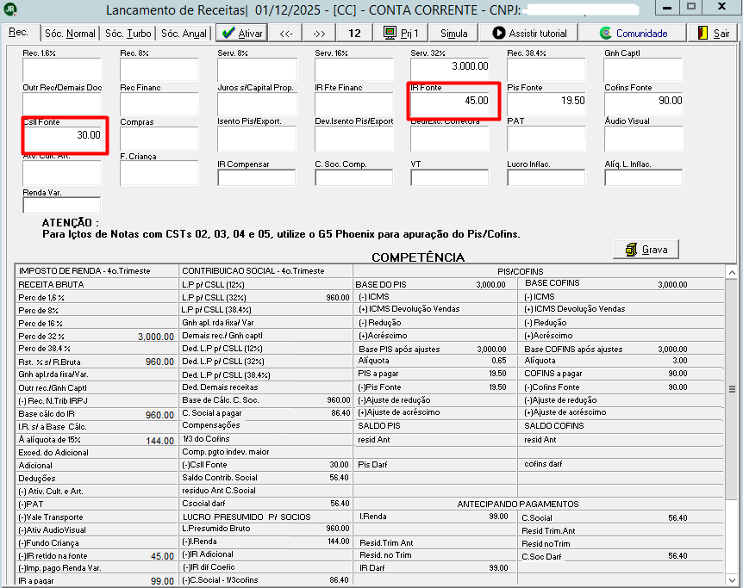Select 'L.Presumido Bruto' row
Screen dimensions: 743x588
click(265, 529)
